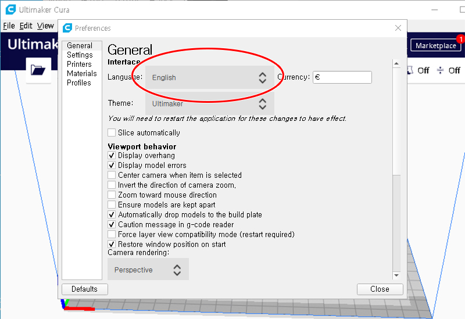Enable Zoom toward mouse direction
This screenshot has width=465, height=319.
[112, 195]
